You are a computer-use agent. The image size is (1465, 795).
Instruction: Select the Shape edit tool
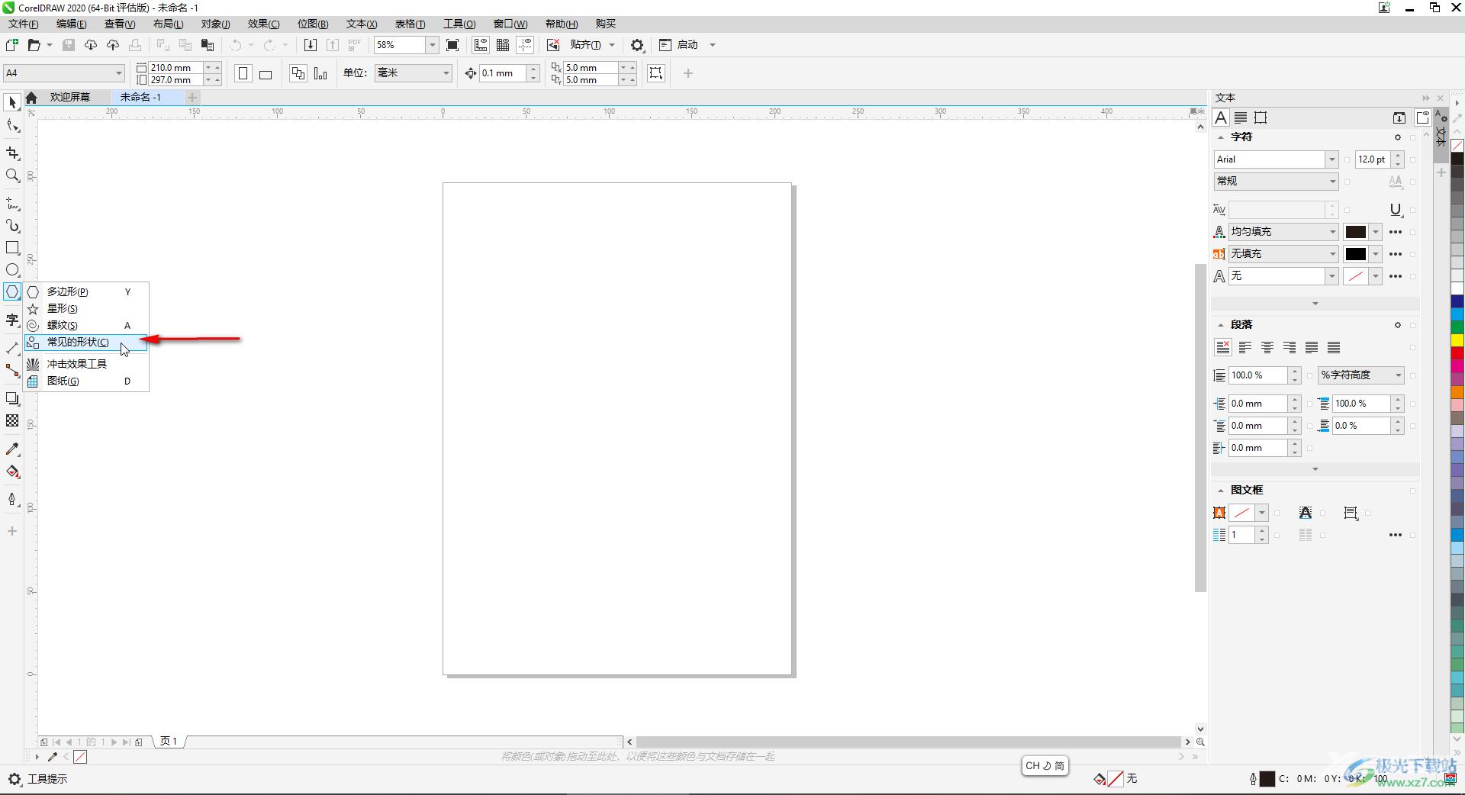[12, 126]
